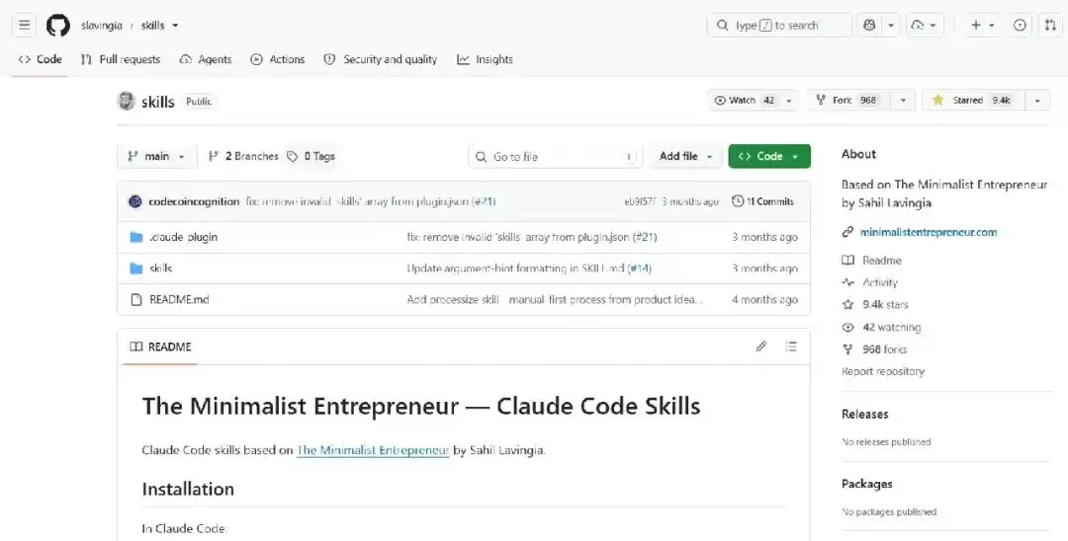Open the skills folder
Image resolution: width=1068 pixels, height=541 pixels.
pyautogui.click(x=161, y=269)
